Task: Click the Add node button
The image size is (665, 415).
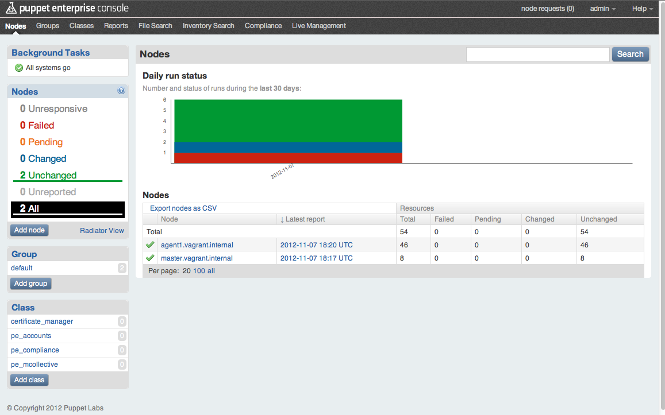Action: click(x=29, y=230)
